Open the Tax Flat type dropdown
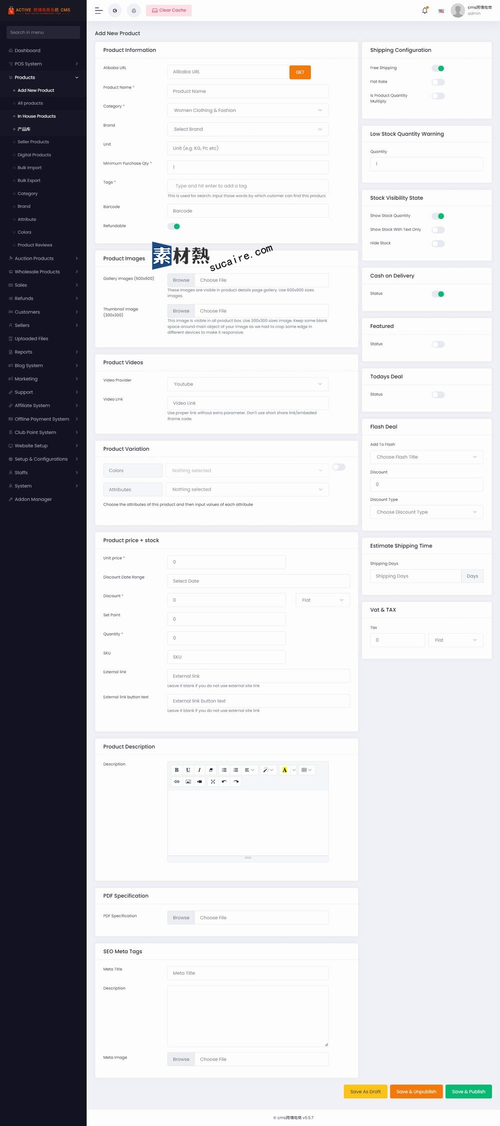The height and width of the screenshot is (1126, 500). point(456,640)
